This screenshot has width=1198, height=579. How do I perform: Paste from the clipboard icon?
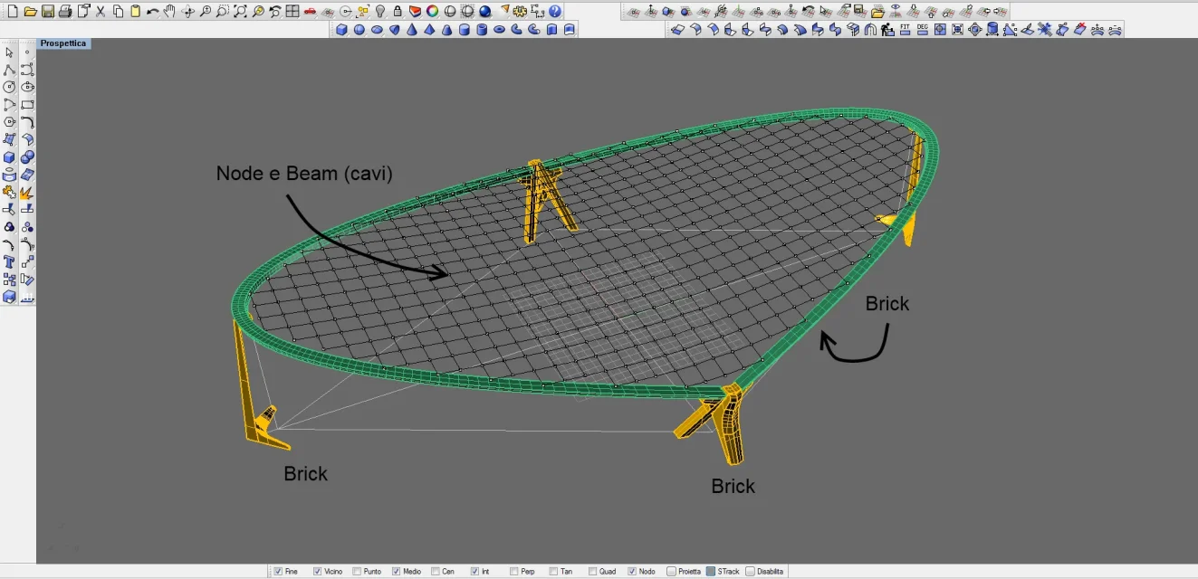coord(135,12)
